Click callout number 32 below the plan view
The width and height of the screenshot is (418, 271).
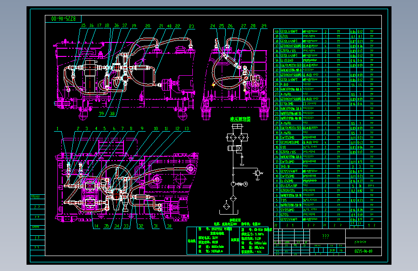pos(140,226)
